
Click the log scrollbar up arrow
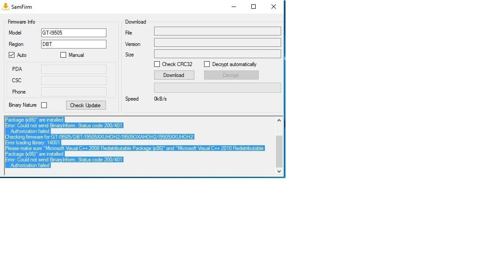tap(279, 120)
